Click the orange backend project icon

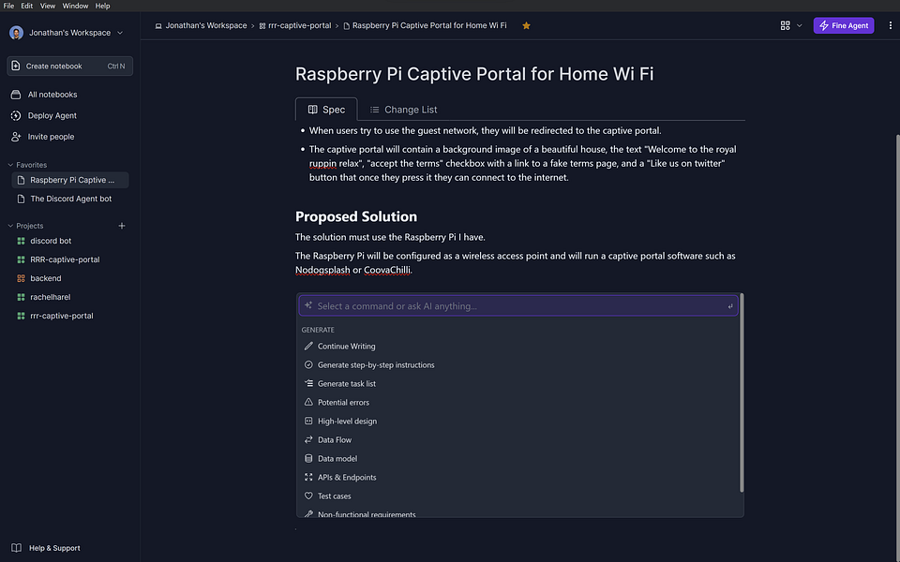pyautogui.click(x=22, y=279)
